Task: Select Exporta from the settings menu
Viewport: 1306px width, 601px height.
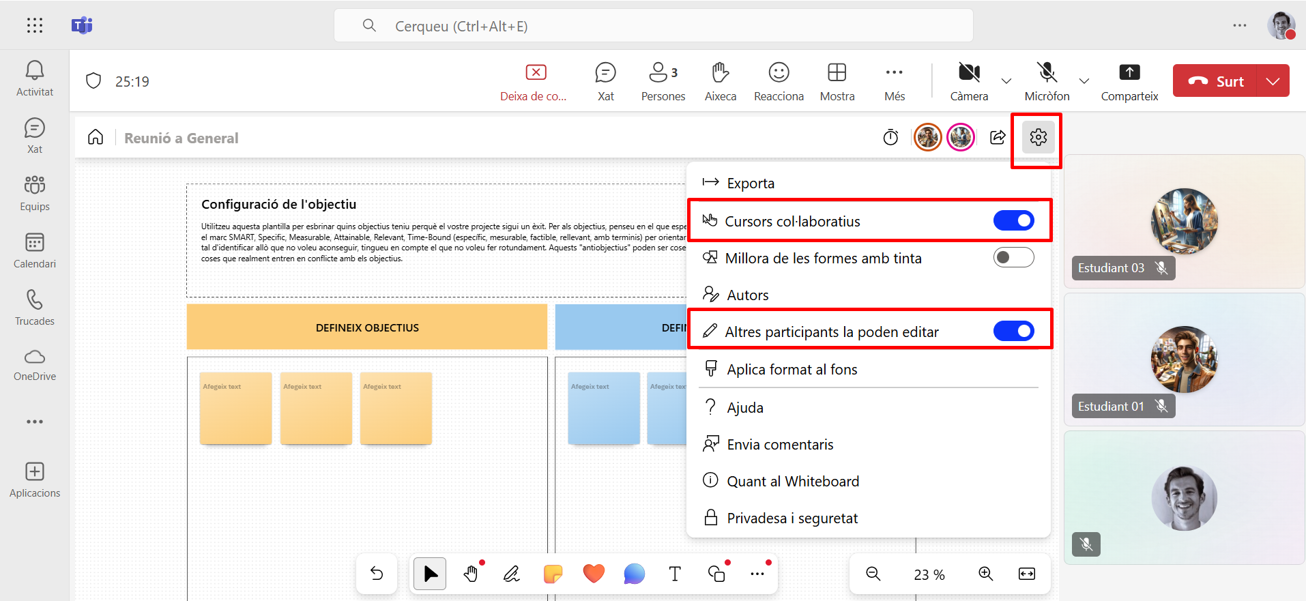Action: point(751,184)
